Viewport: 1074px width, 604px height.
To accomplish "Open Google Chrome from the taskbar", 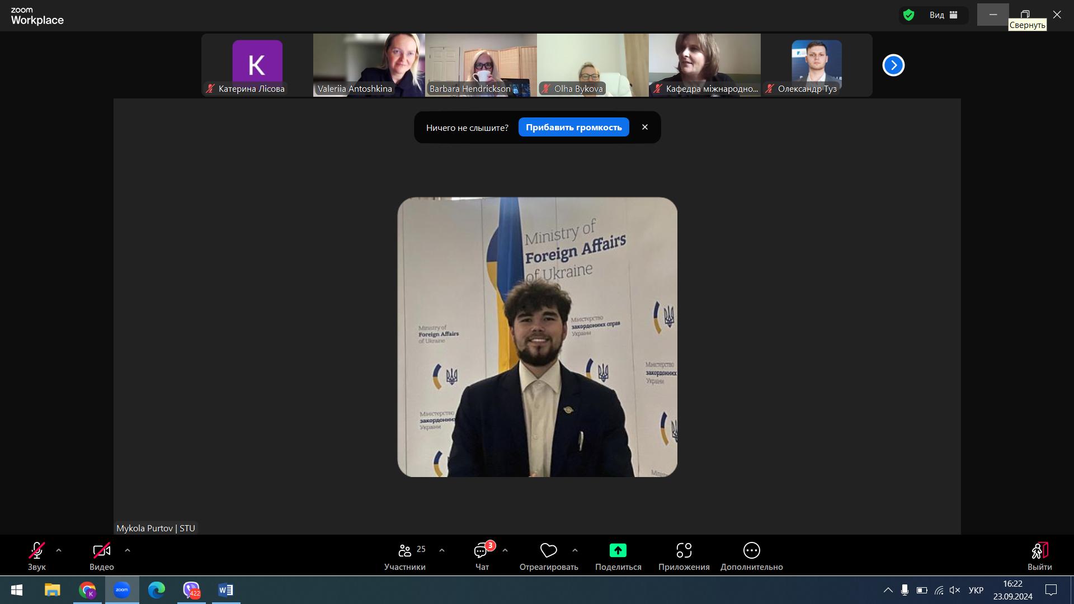I will pyautogui.click(x=87, y=590).
